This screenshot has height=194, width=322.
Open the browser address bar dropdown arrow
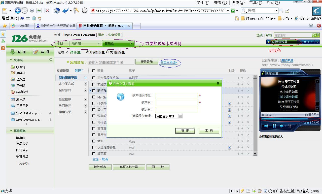click(x=228, y=11)
